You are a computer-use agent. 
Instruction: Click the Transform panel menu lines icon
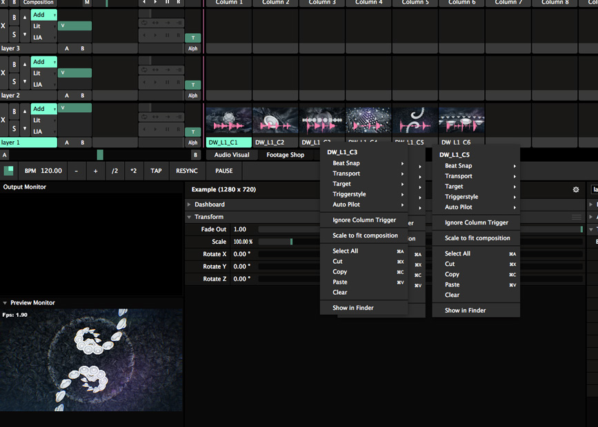[577, 217]
